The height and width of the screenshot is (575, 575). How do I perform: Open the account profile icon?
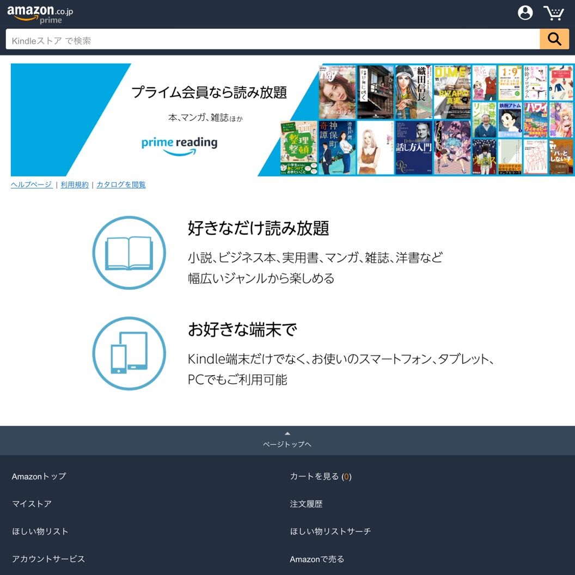525,13
